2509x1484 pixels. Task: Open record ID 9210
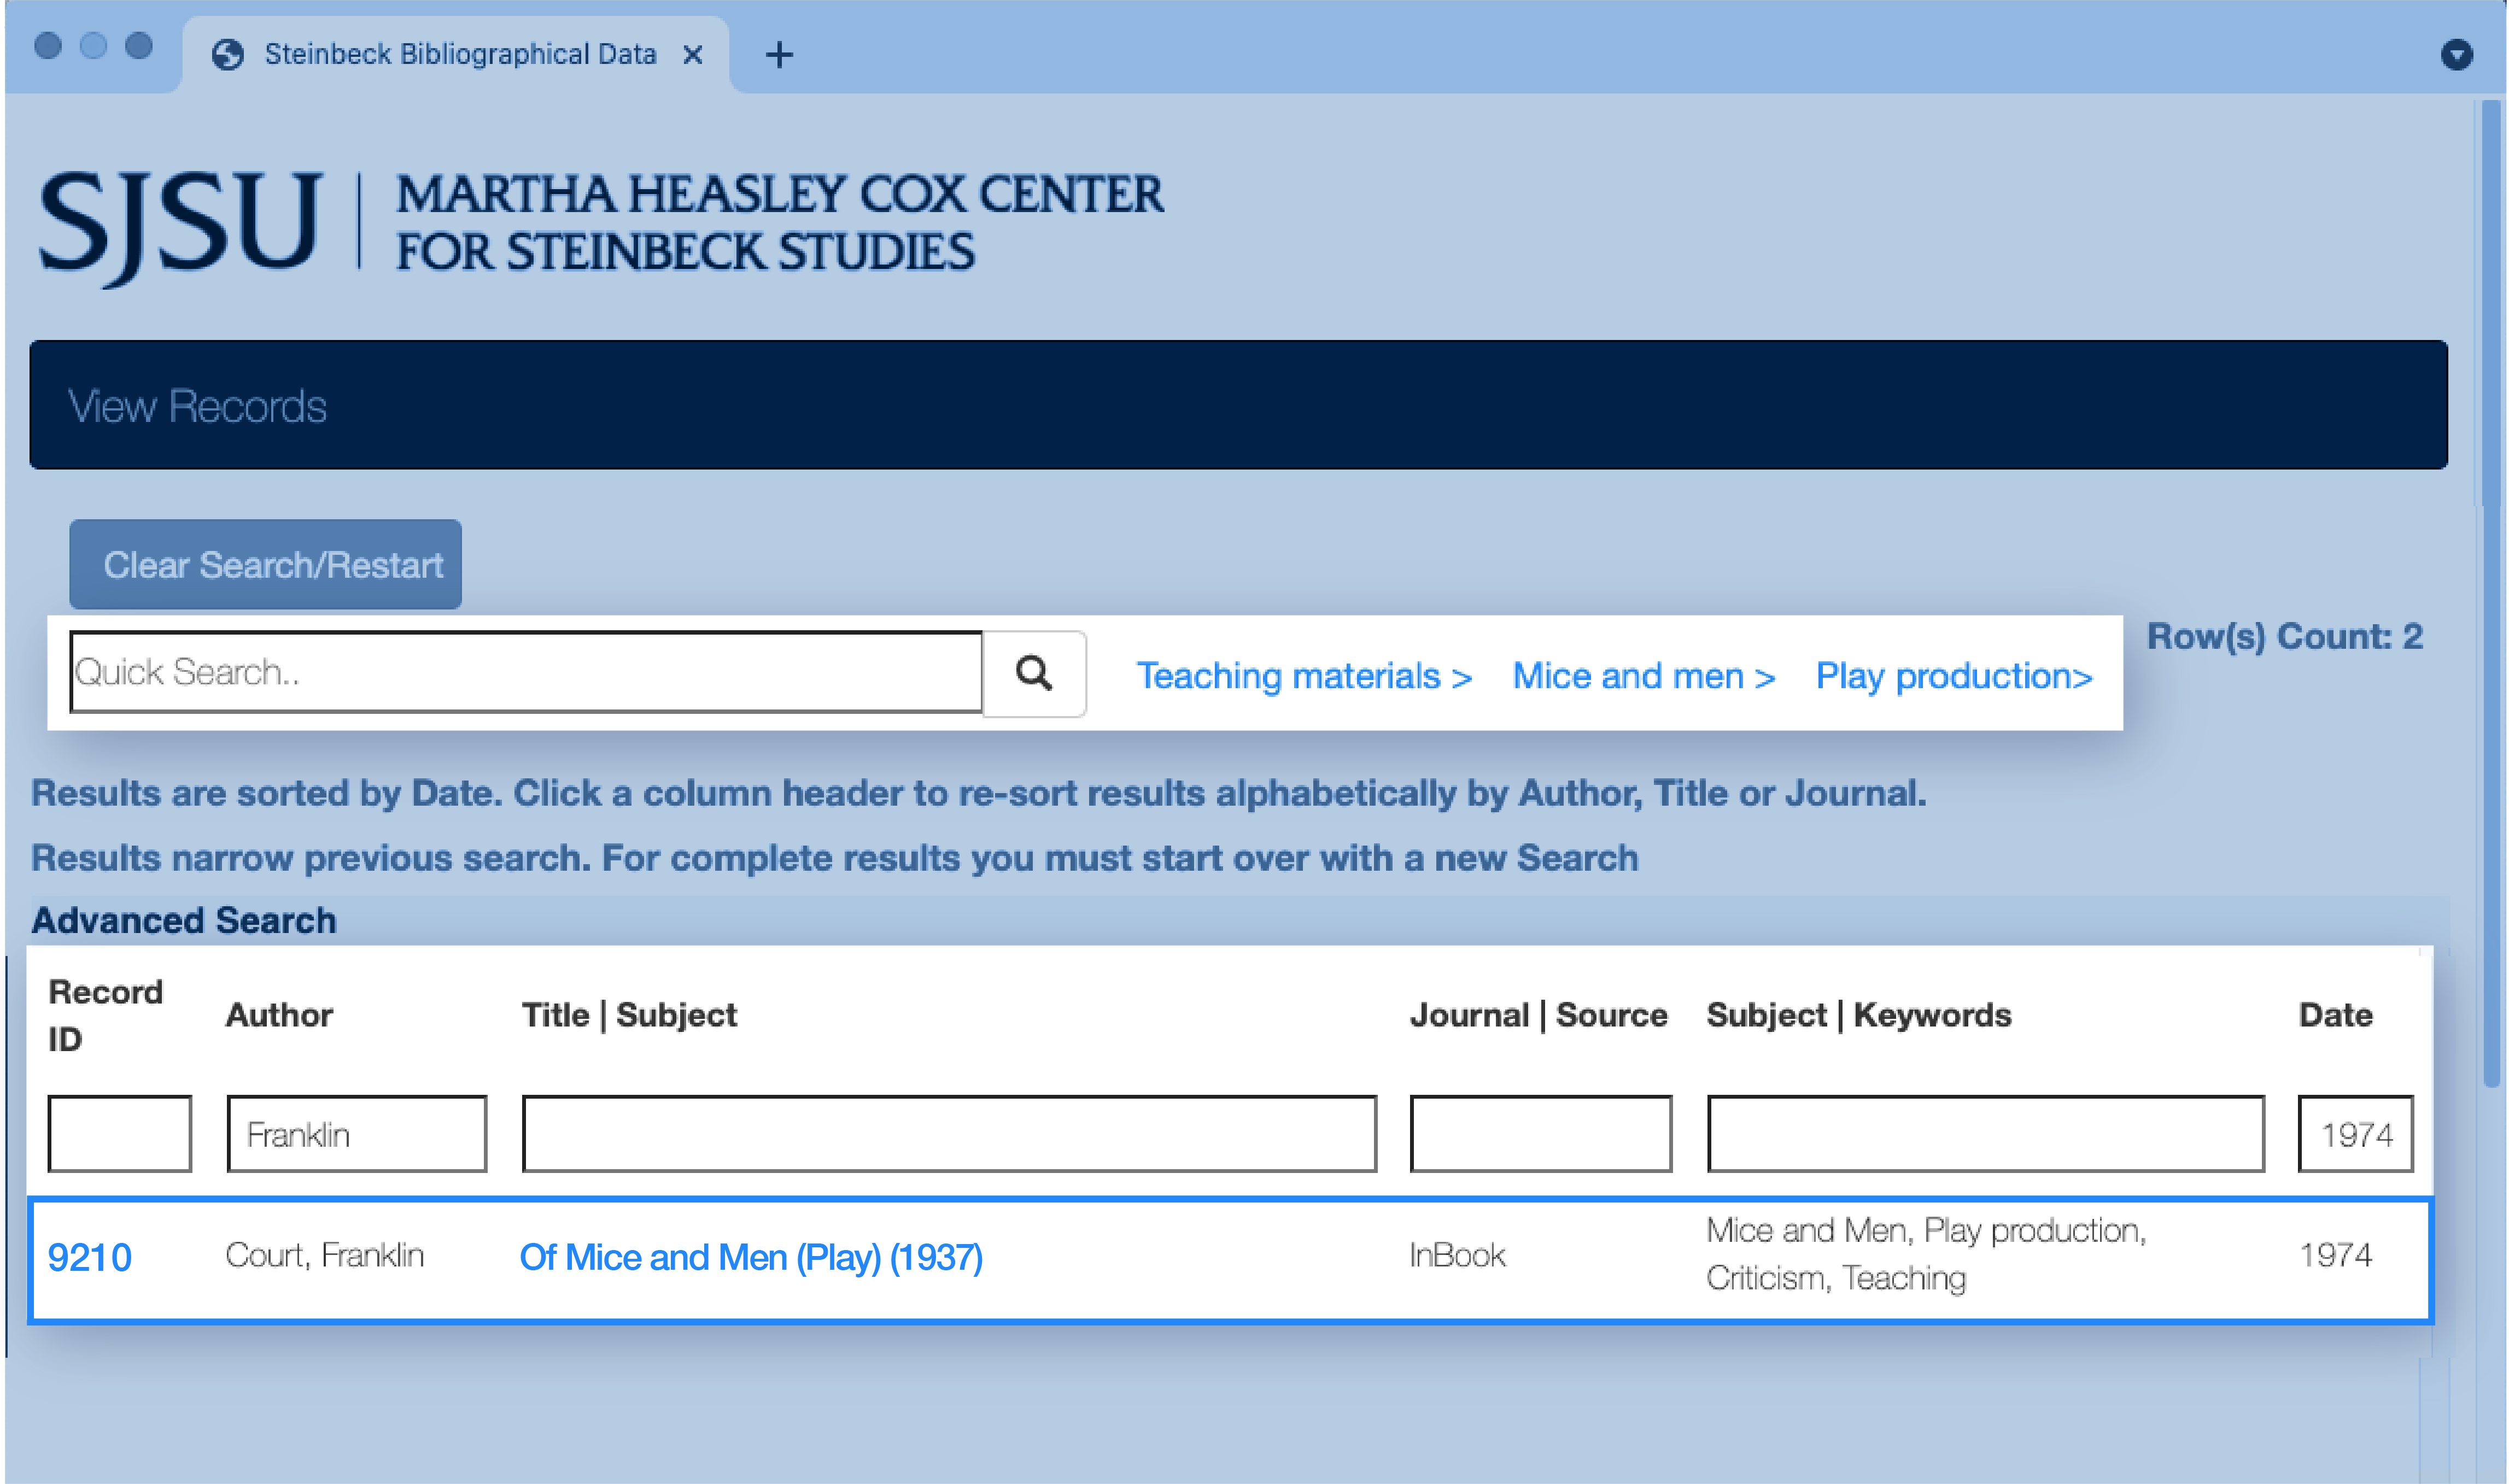[x=92, y=1257]
